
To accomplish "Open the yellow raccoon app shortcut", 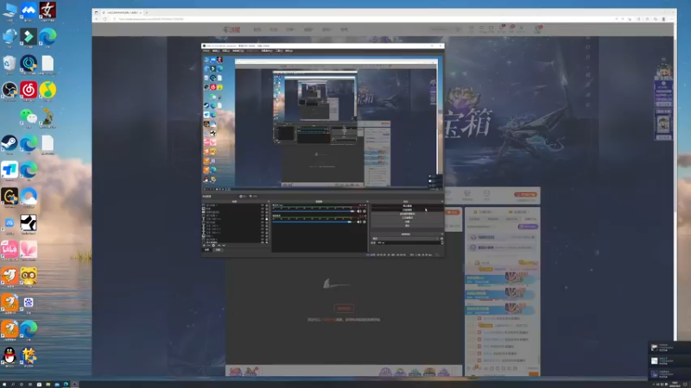I will coord(29,276).
